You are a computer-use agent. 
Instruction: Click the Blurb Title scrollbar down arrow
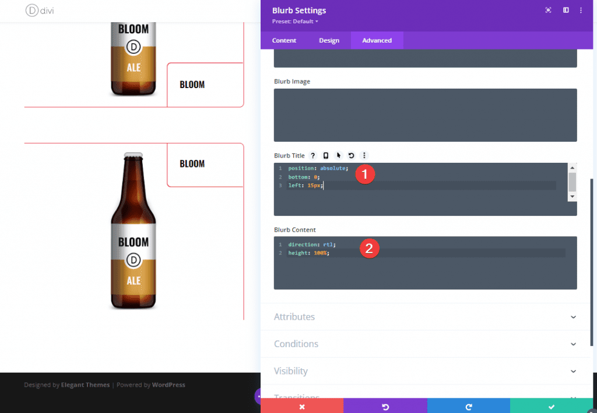coord(572,197)
